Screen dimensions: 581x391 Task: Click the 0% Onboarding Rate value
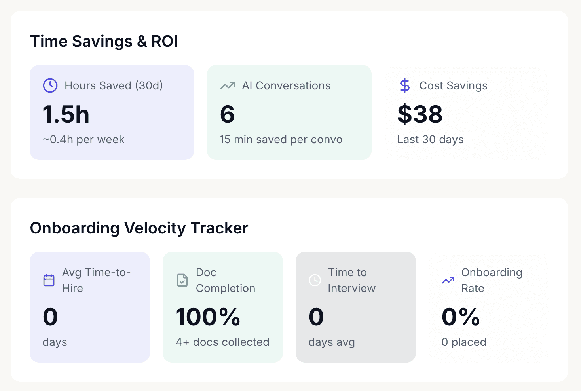coord(461,317)
